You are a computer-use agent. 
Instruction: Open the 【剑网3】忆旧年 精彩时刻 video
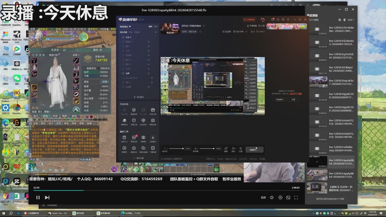[x=331, y=189]
